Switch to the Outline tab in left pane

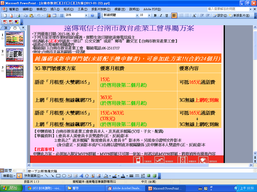tap(6, 28)
